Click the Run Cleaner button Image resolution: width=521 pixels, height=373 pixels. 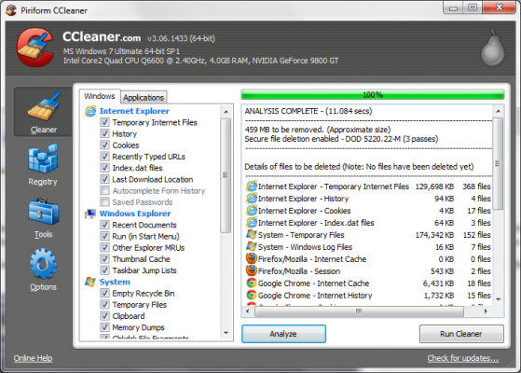pos(461,334)
